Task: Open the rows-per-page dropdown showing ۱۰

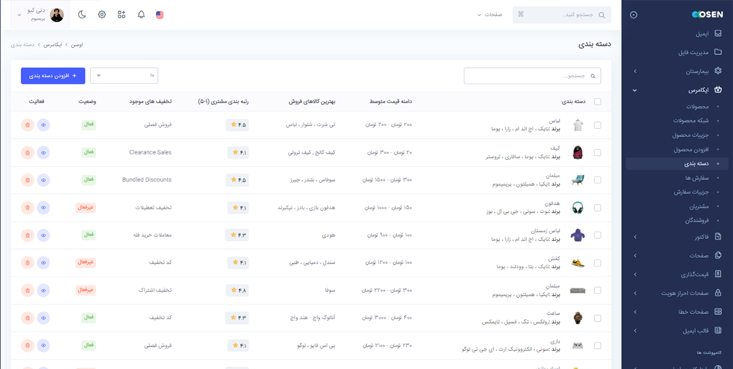Action: [124, 74]
